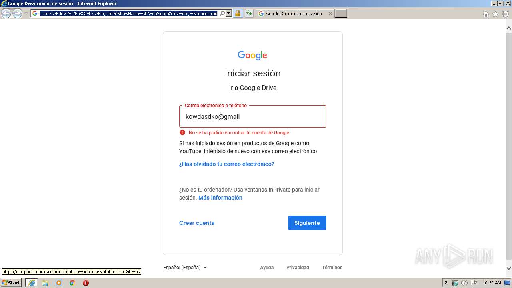
Task: Click 'No se ha podido encontrar' error text
Action: pyautogui.click(x=239, y=133)
